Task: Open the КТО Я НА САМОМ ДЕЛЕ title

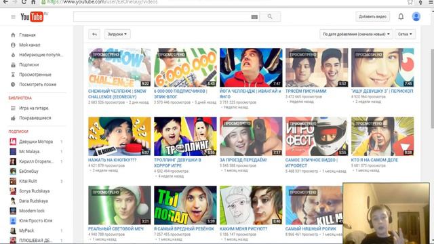Action: tap(374, 160)
